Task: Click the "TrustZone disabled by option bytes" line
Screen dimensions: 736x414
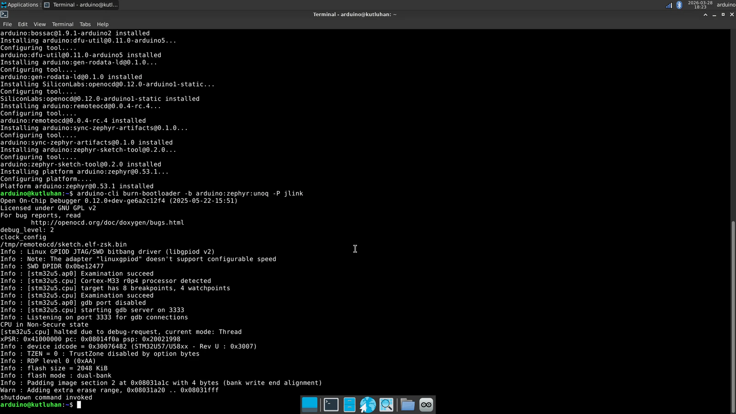Action: point(100,354)
